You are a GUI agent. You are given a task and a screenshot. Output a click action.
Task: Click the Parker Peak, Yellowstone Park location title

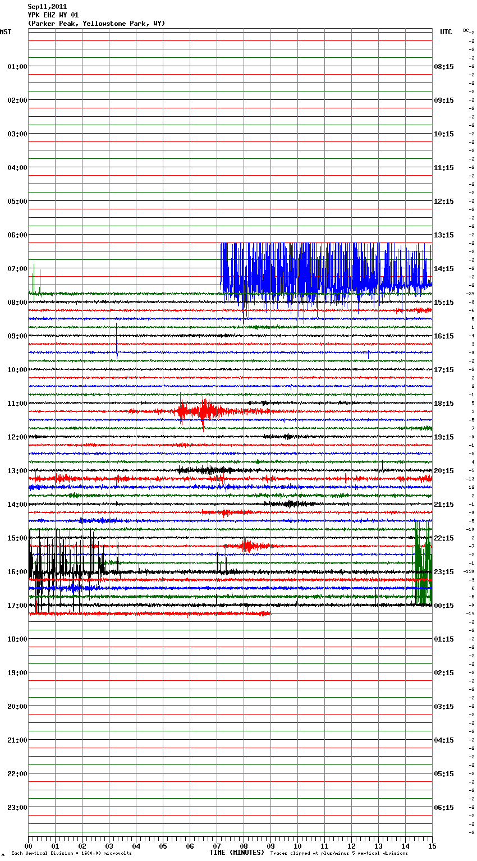tap(97, 24)
